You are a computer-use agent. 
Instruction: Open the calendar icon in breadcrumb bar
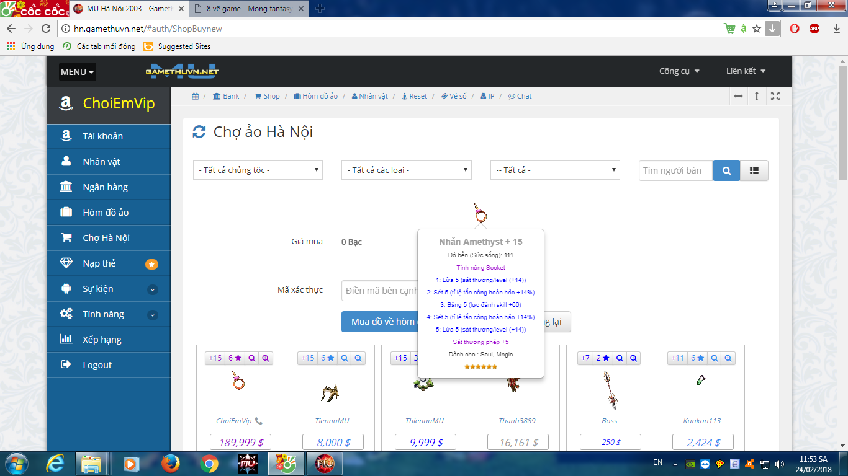(195, 96)
